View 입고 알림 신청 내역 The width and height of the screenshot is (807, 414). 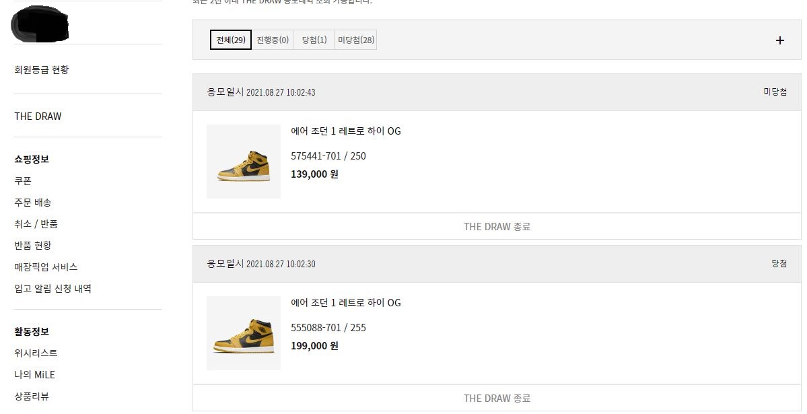pyautogui.click(x=52, y=288)
